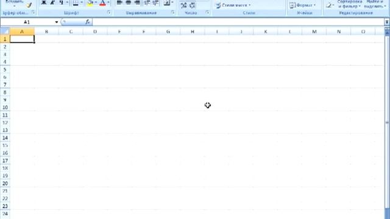Open Сортировка и фильтр menu

click(x=349, y=4)
